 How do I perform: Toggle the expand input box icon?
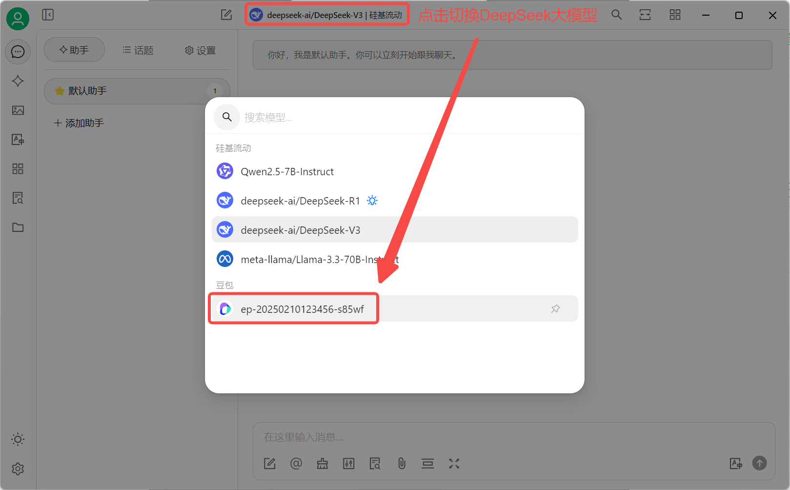pyautogui.click(x=454, y=463)
